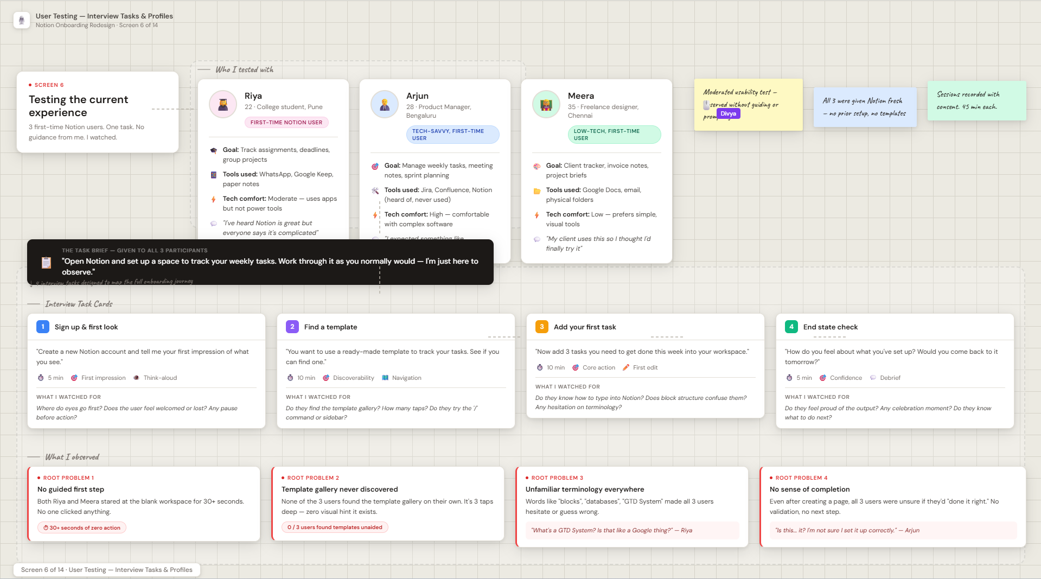Image resolution: width=1041 pixels, height=579 pixels.
Task: Click Arjun's avatar picture
Action: click(x=385, y=104)
